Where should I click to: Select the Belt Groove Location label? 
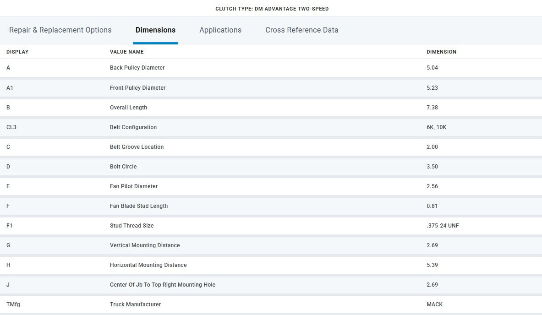click(137, 147)
